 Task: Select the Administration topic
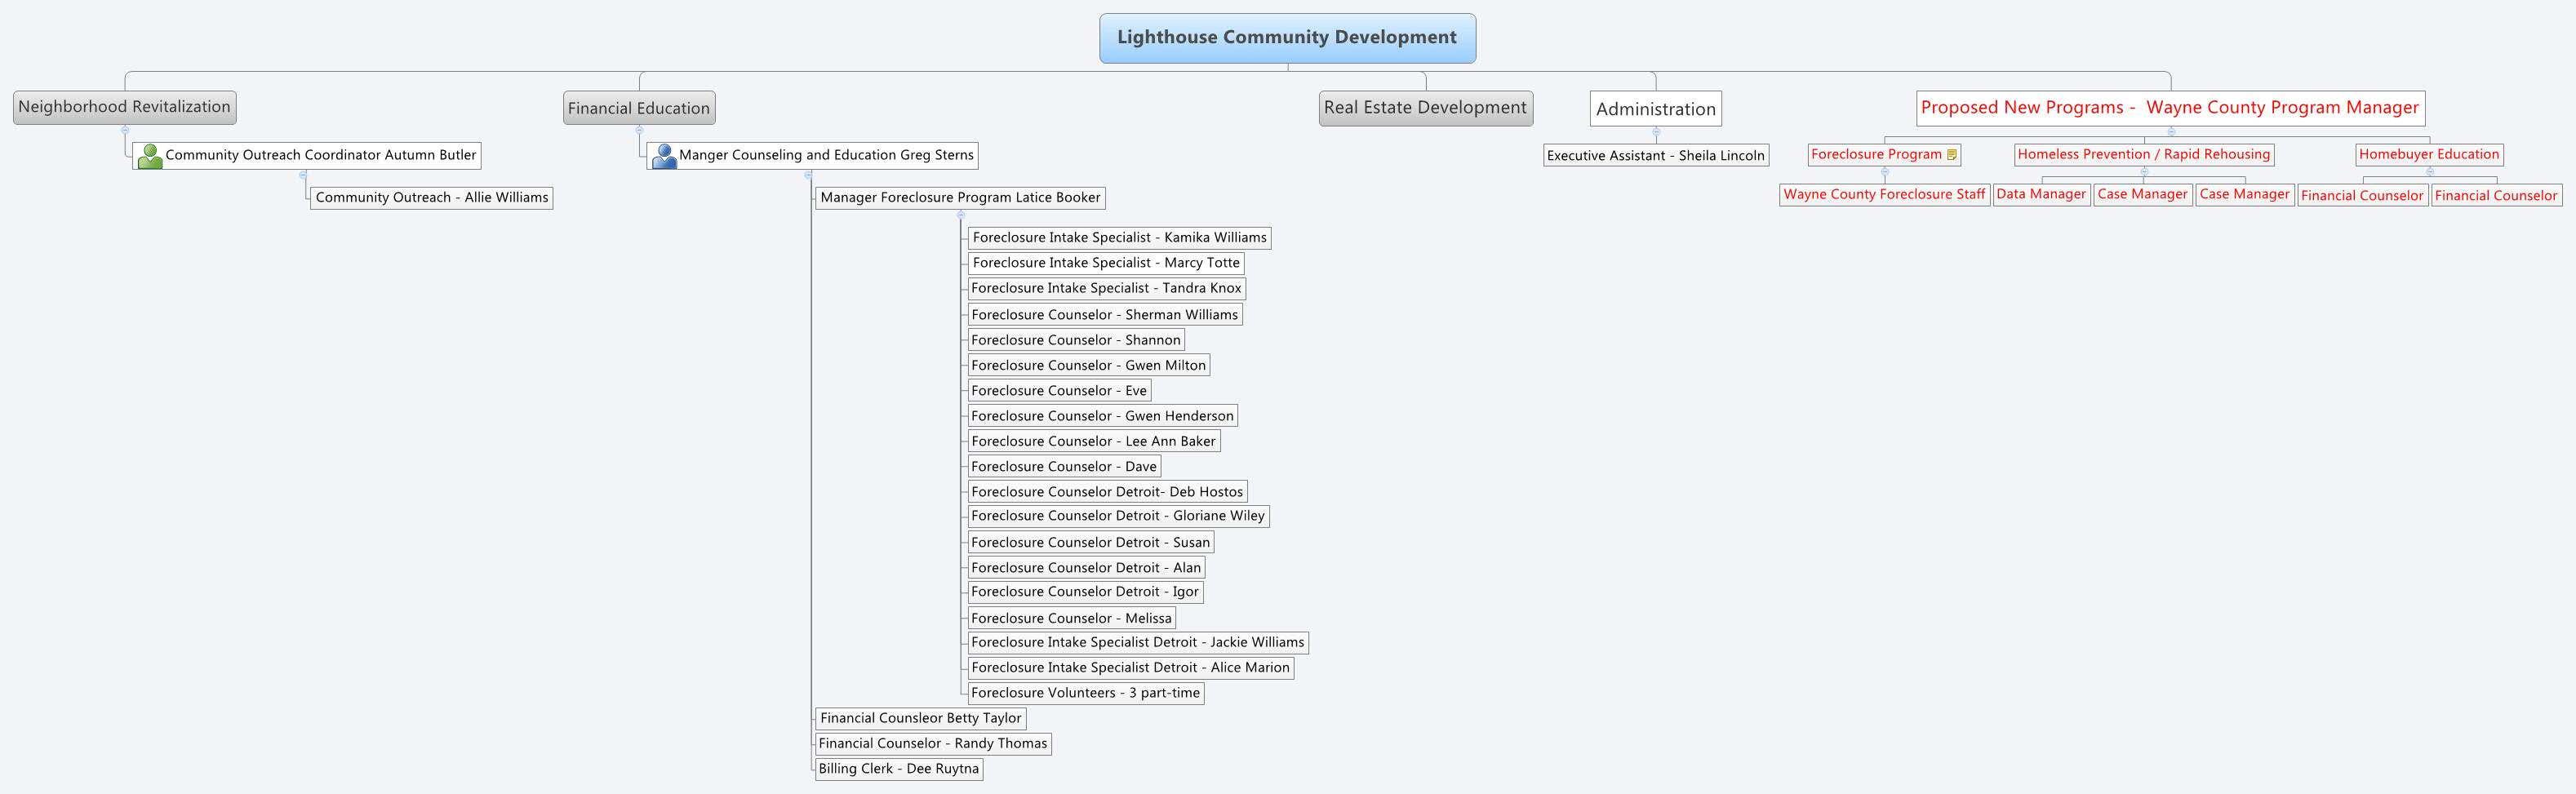(x=1656, y=109)
